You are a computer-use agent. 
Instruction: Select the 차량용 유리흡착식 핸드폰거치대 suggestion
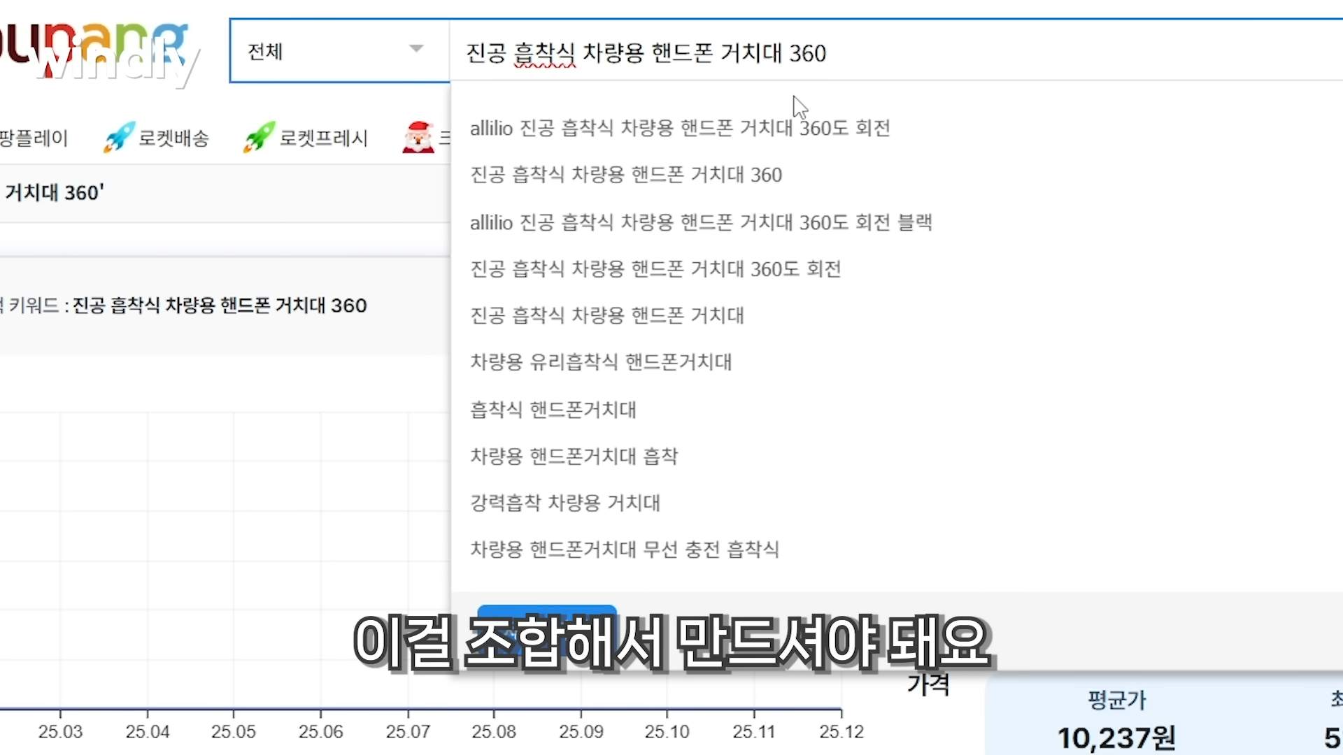(x=600, y=362)
